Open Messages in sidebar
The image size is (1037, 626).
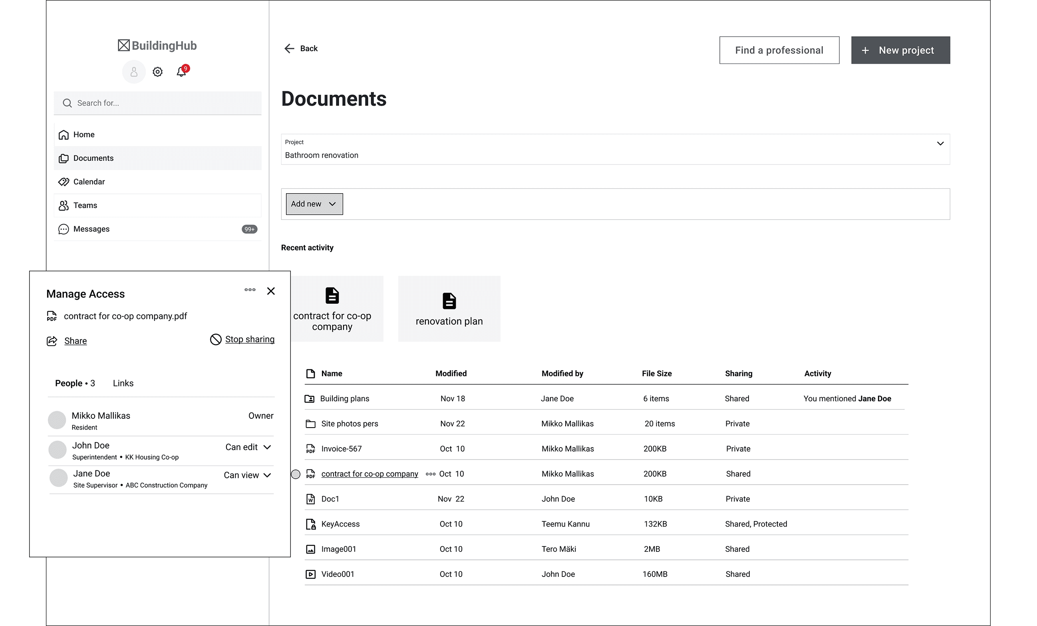coord(157,229)
